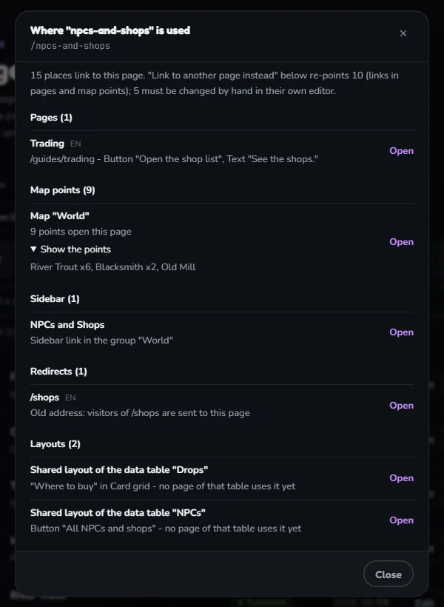The image size is (444, 607).
Task: Click the EN language tag beside /shops
Action: 70,398
